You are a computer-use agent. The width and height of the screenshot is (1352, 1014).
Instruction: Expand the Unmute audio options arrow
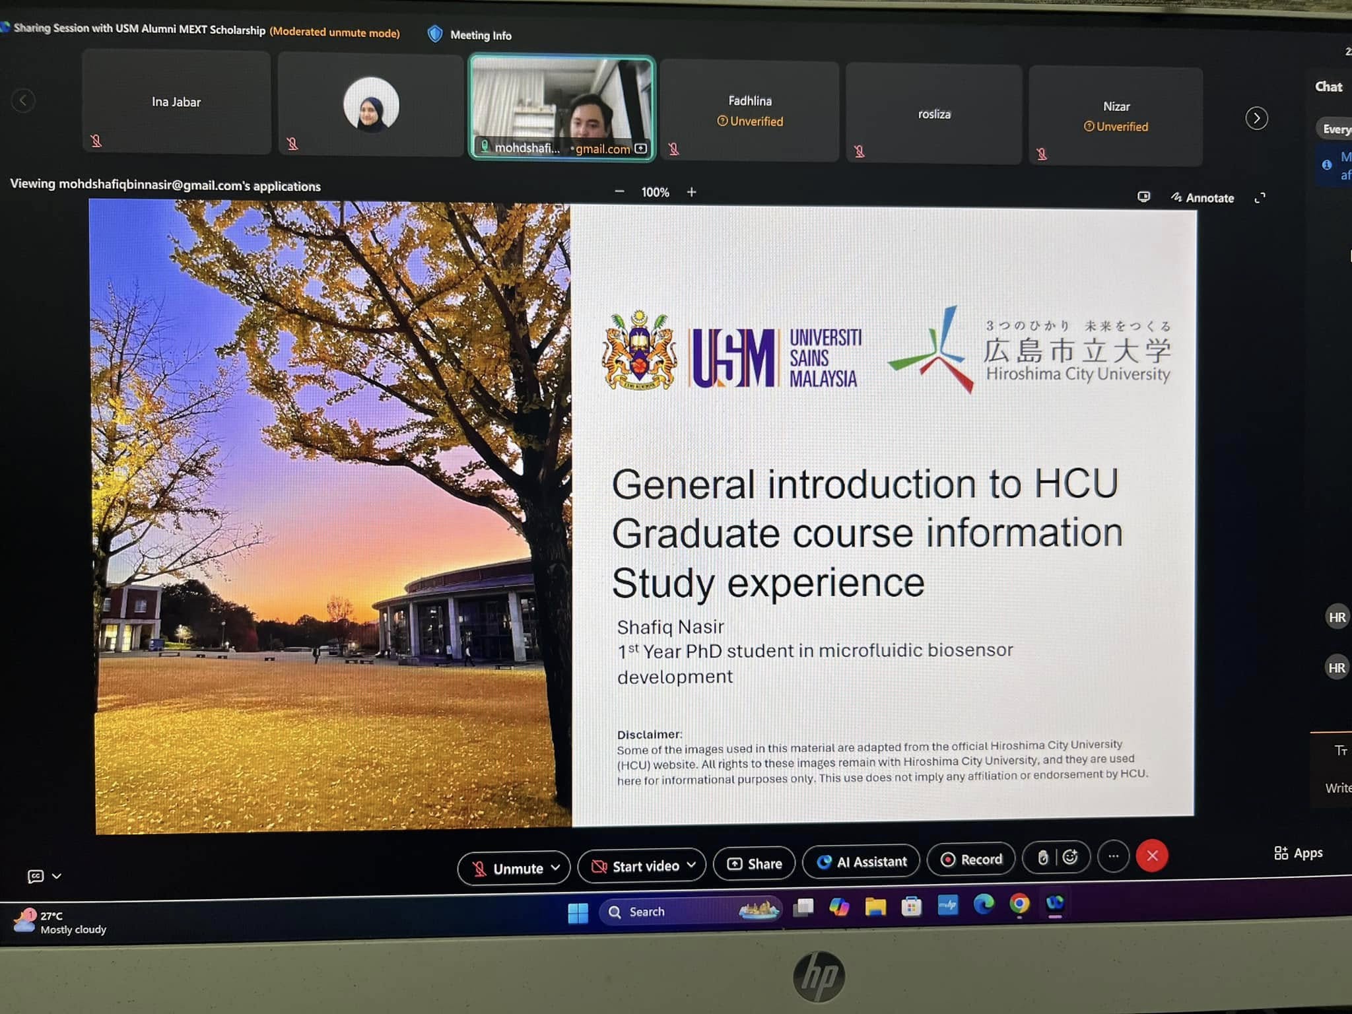[x=556, y=867]
